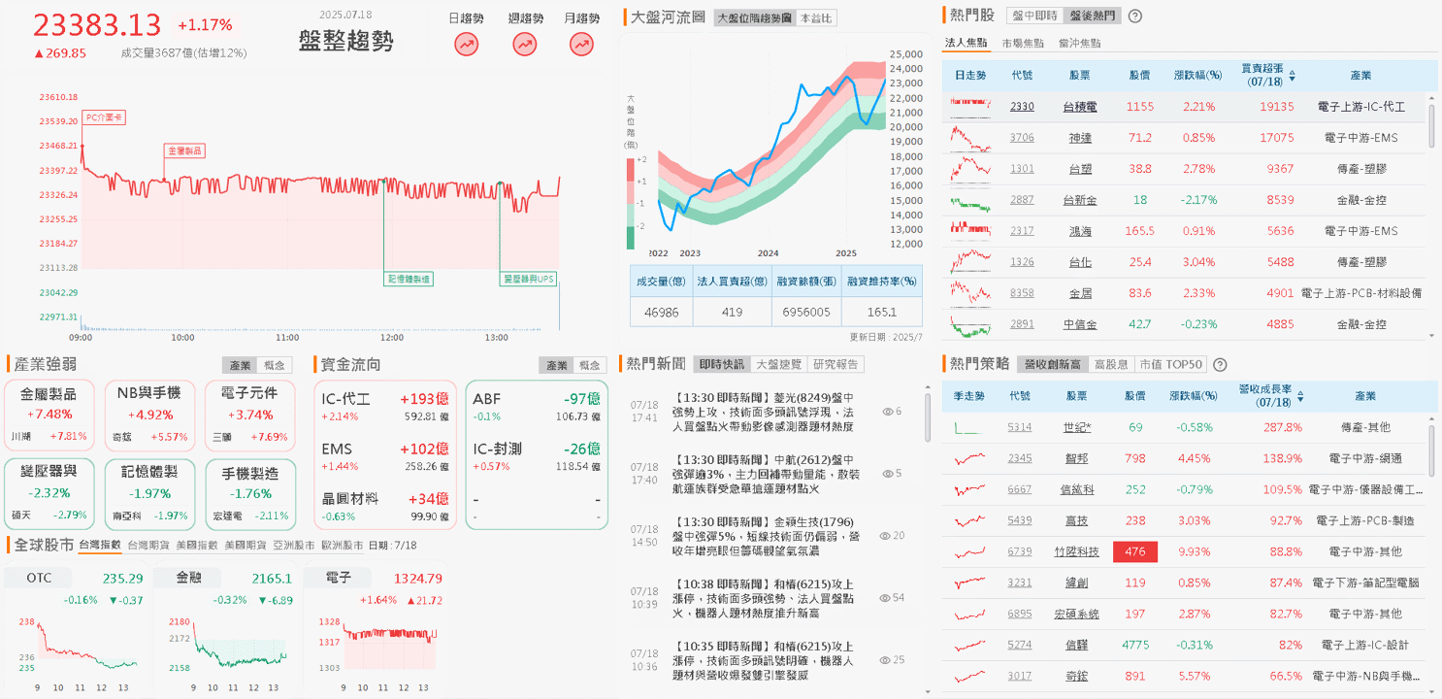The image size is (1442, 699).
Task: Show the 大盤總覽 news tab
Action: pos(779,364)
